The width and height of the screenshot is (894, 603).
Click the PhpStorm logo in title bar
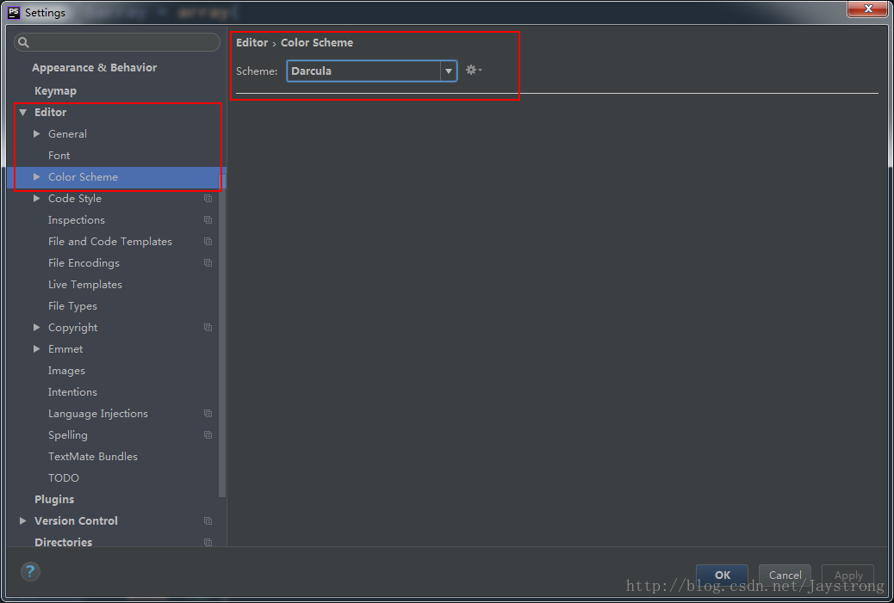tap(14, 12)
